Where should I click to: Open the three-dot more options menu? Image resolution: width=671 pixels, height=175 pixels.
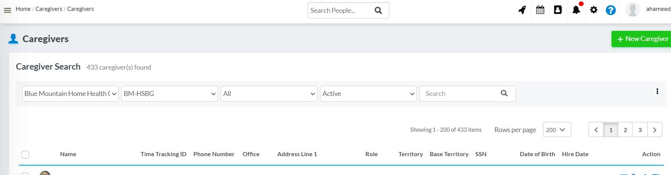coord(657,91)
